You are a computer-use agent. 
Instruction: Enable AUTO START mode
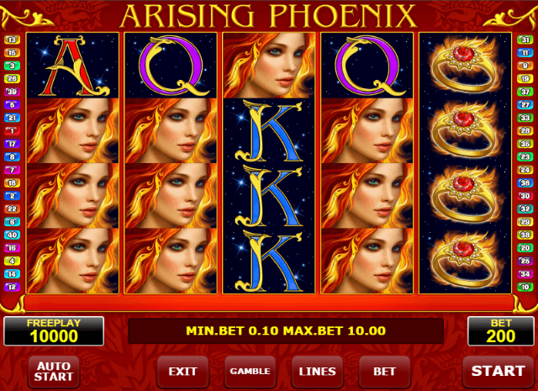(x=54, y=372)
